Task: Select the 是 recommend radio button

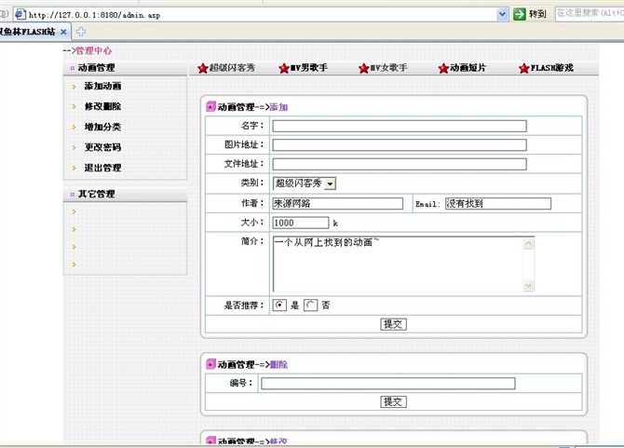Action: [279, 305]
